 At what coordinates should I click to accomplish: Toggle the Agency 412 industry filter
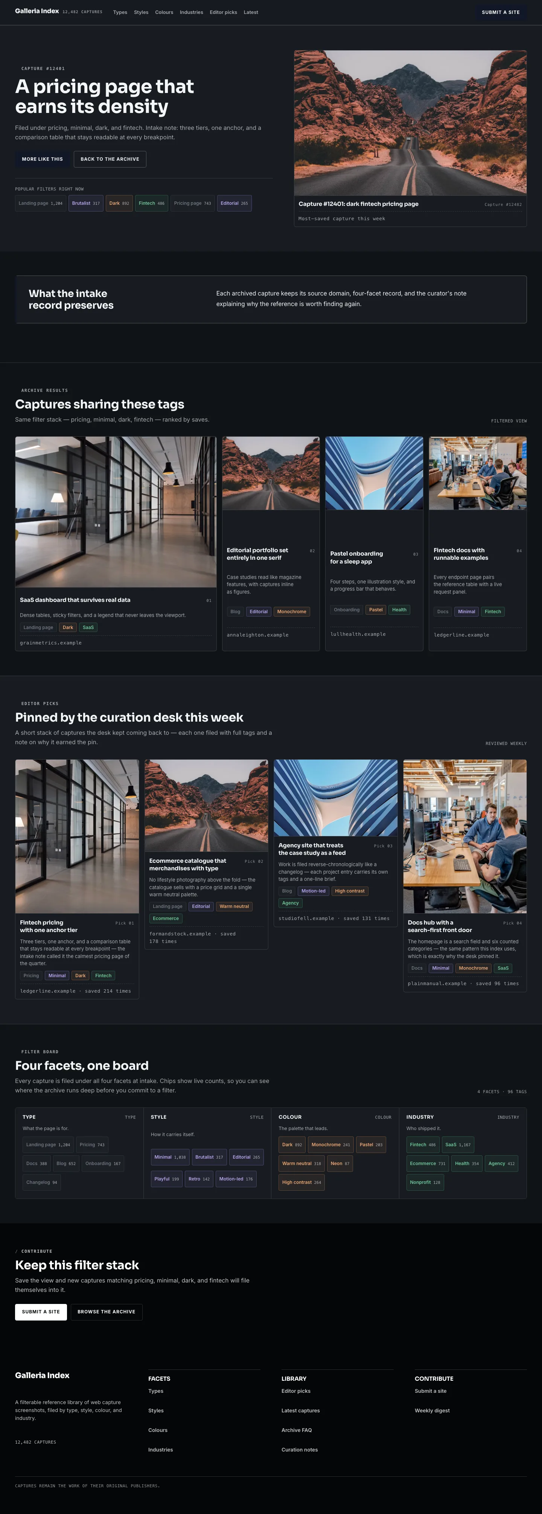click(x=501, y=1163)
